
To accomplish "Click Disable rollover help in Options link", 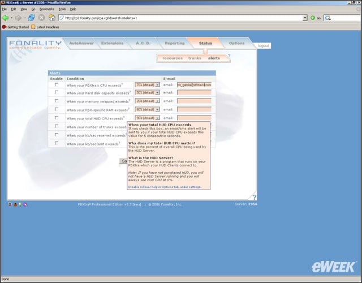I will click(x=165, y=187).
